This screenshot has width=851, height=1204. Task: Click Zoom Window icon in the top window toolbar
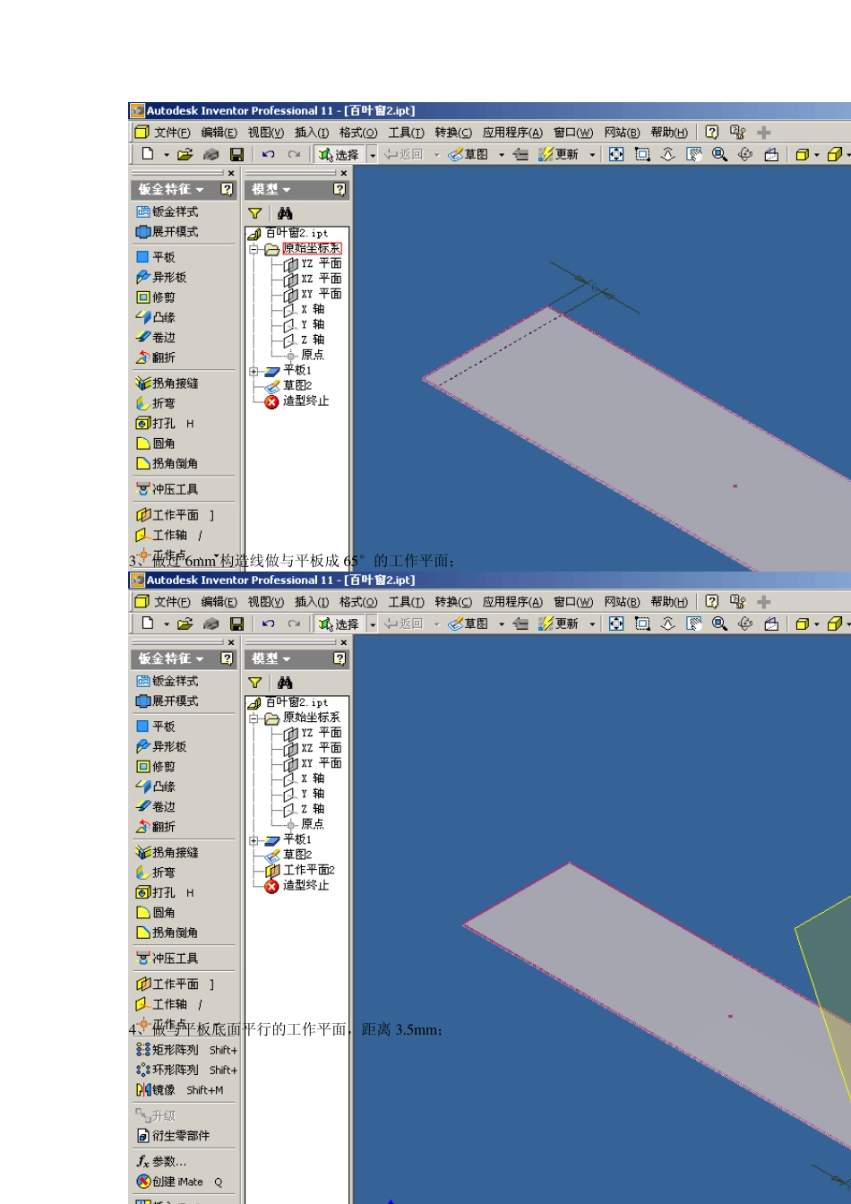(642, 154)
